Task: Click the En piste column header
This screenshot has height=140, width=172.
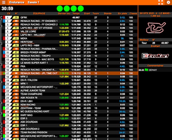Action: tap(123, 13)
